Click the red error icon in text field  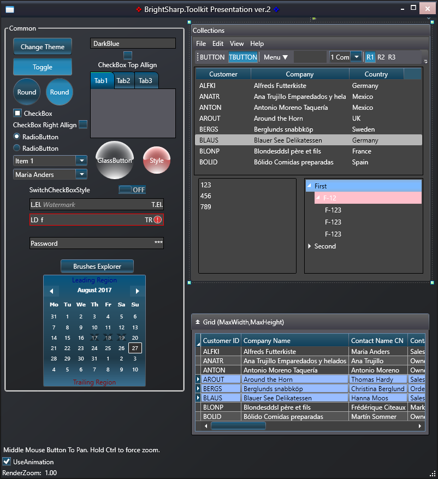[157, 220]
